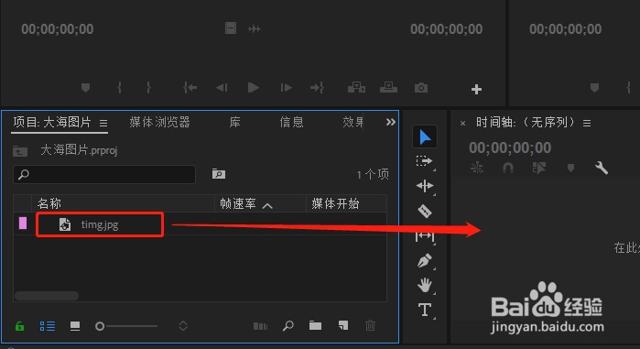Toggle project read-only lock icon
The height and width of the screenshot is (349, 640).
[19, 326]
